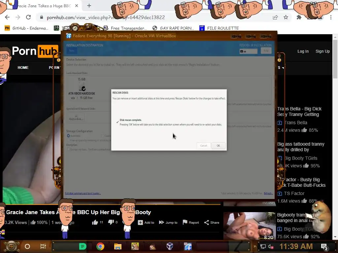Click the scrollbar down arrow on the page

point(335,237)
